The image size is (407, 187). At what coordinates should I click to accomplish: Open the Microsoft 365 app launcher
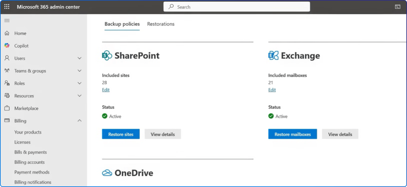click(7, 7)
